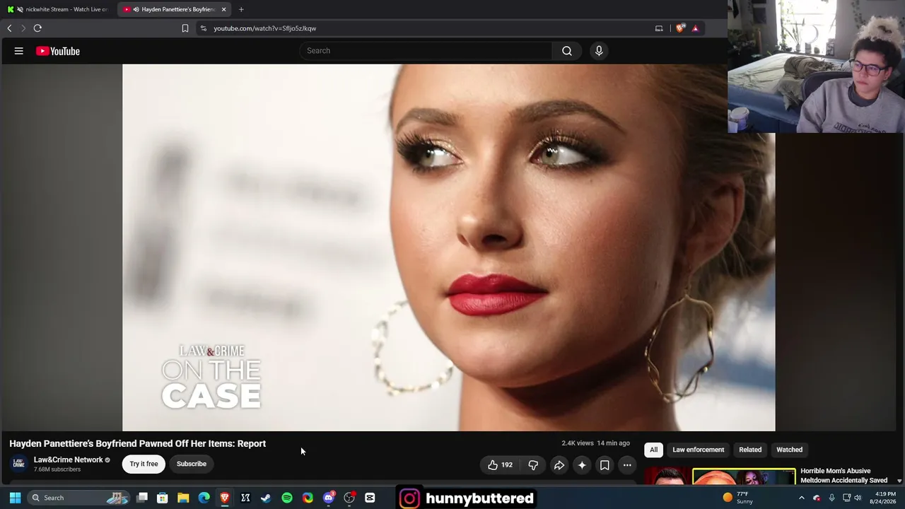The image size is (905, 509).
Task: Click the video title text 'Hayden Panettiere's Boyfriend Pawned Off Her Items: Report'
Action: click(x=138, y=443)
